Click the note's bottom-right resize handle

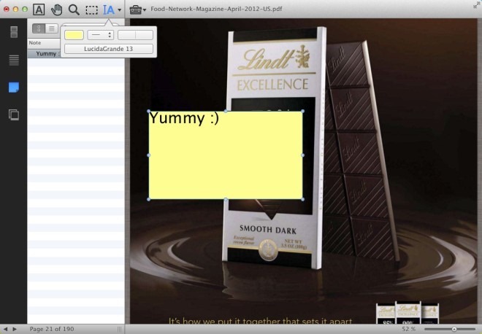[x=303, y=200]
